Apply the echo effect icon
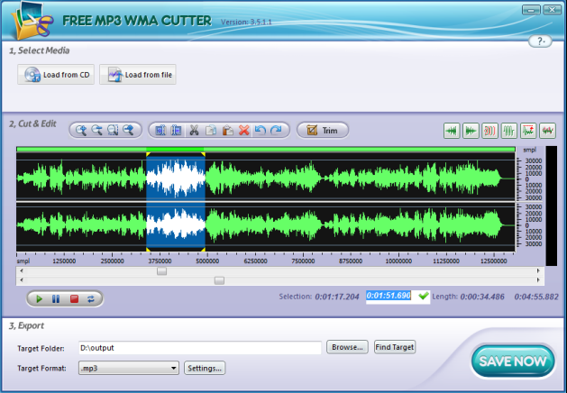 (490, 131)
